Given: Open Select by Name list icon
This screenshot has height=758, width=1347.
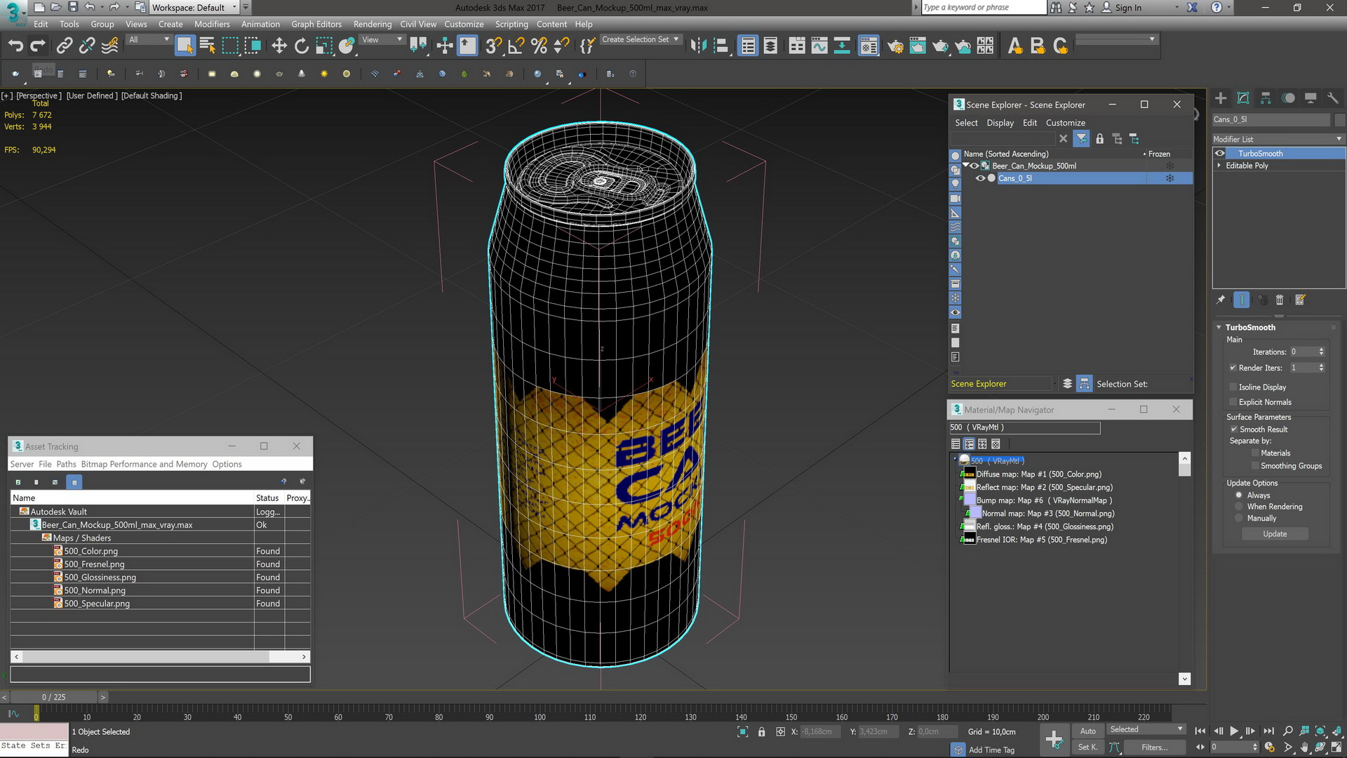Looking at the screenshot, I should pyautogui.click(x=208, y=46).
